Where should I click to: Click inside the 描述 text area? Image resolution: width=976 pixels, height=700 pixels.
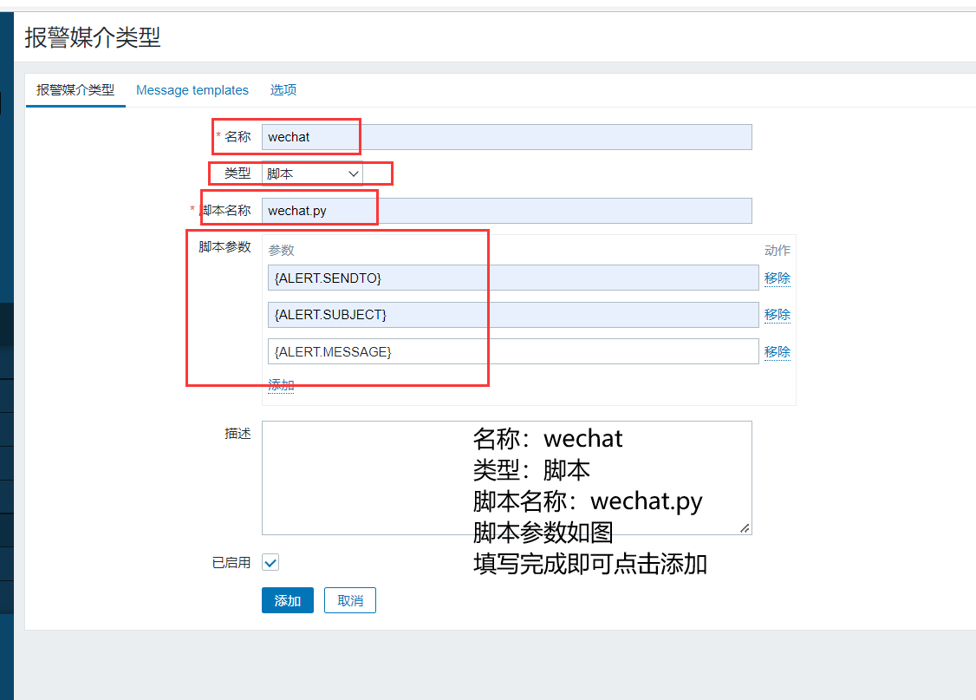(507, 478)
